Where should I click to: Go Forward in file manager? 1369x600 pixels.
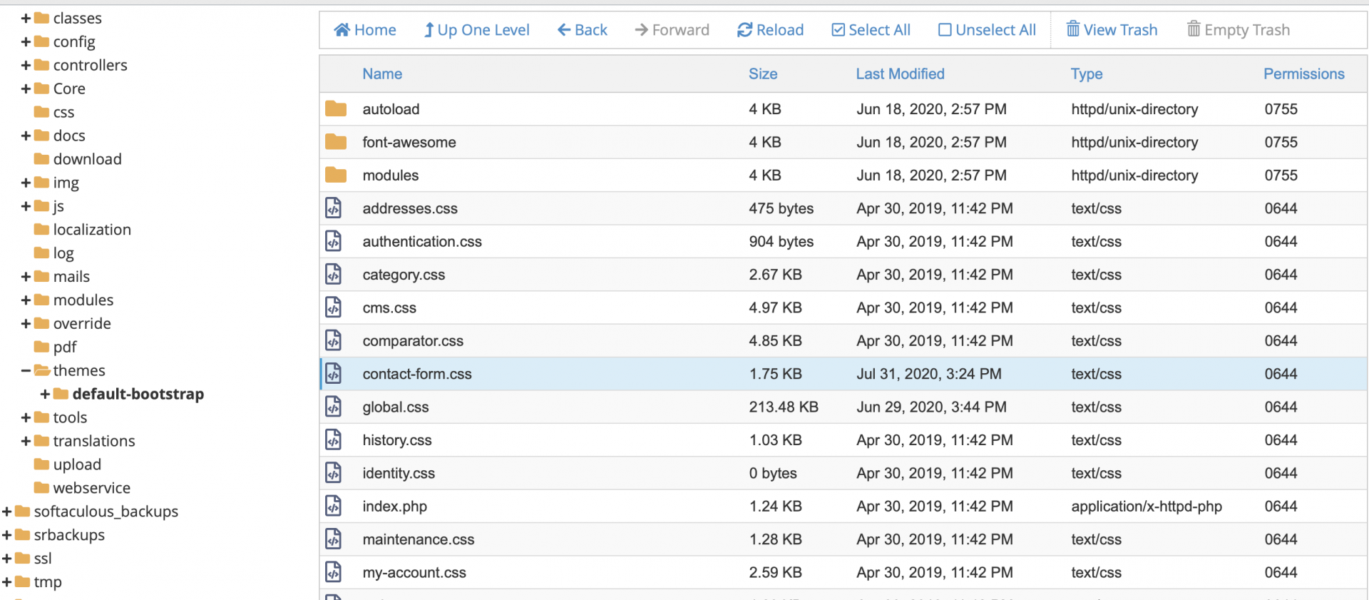(x=672, y=29)
